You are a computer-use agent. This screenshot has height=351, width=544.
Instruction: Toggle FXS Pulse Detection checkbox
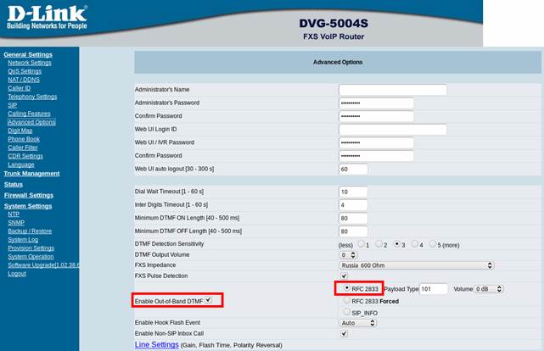pyautogui.click(x=344, y=276)
